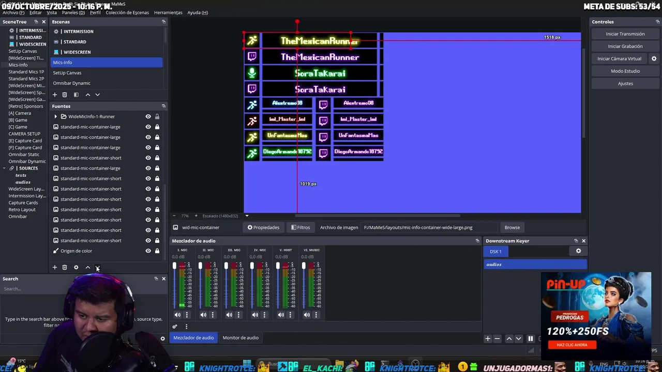Mute the I. MIC channel
Viewport: 662px width, 372px height.
pos(177,315)
